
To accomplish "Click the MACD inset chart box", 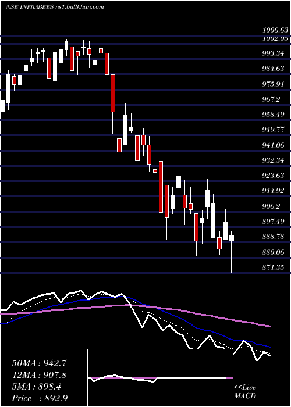I will click(160, 378).
